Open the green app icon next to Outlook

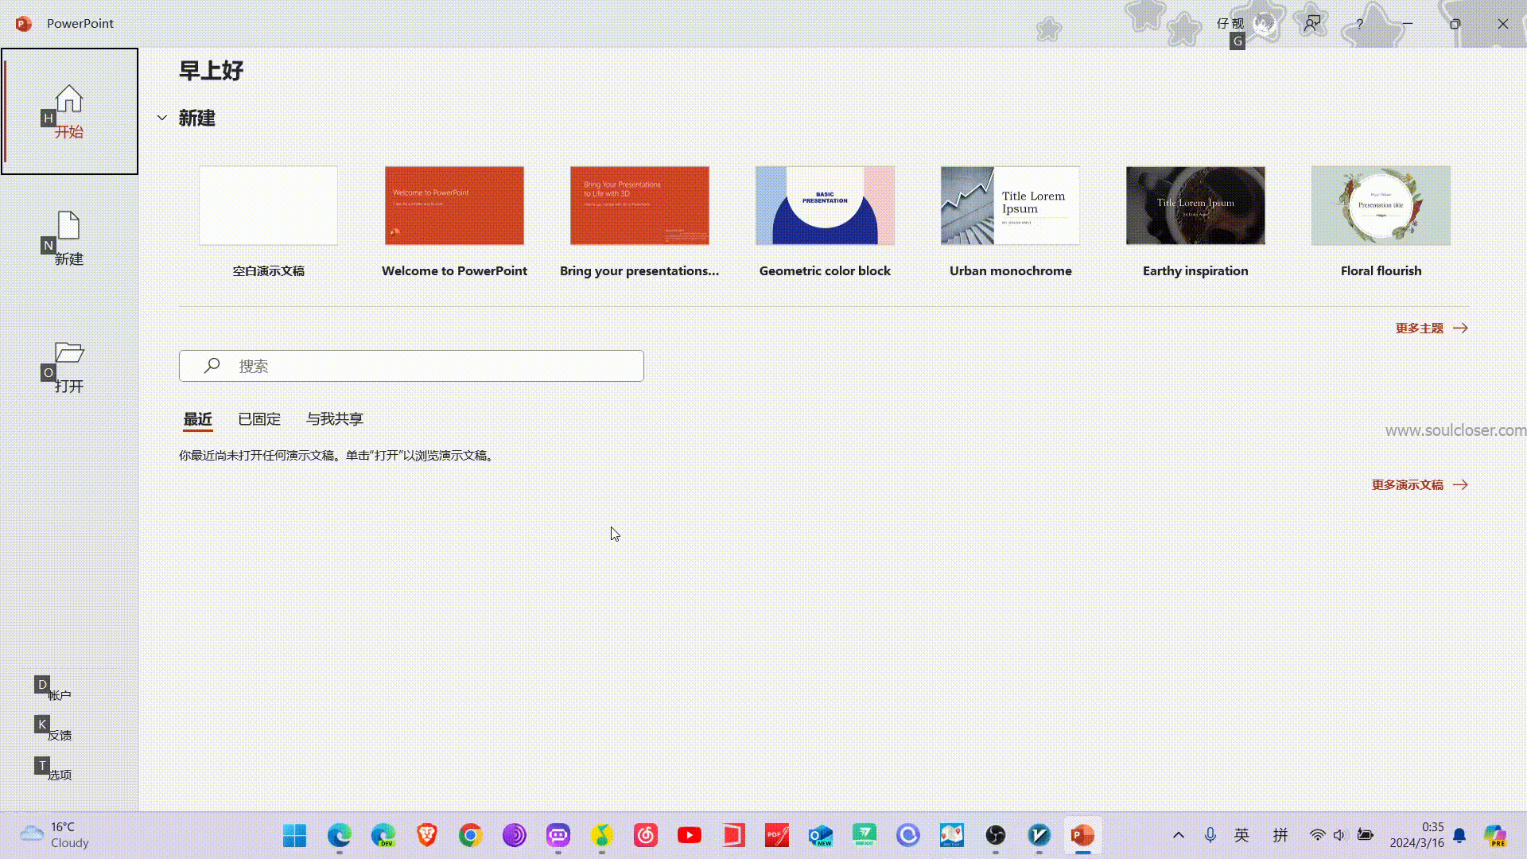click(x=865, y=835)
